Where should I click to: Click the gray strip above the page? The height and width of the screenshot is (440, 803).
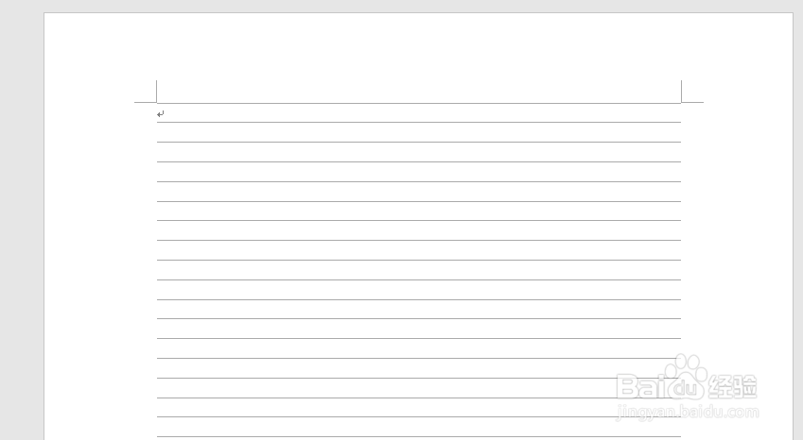pyautogui.click(x=401, y=6)
